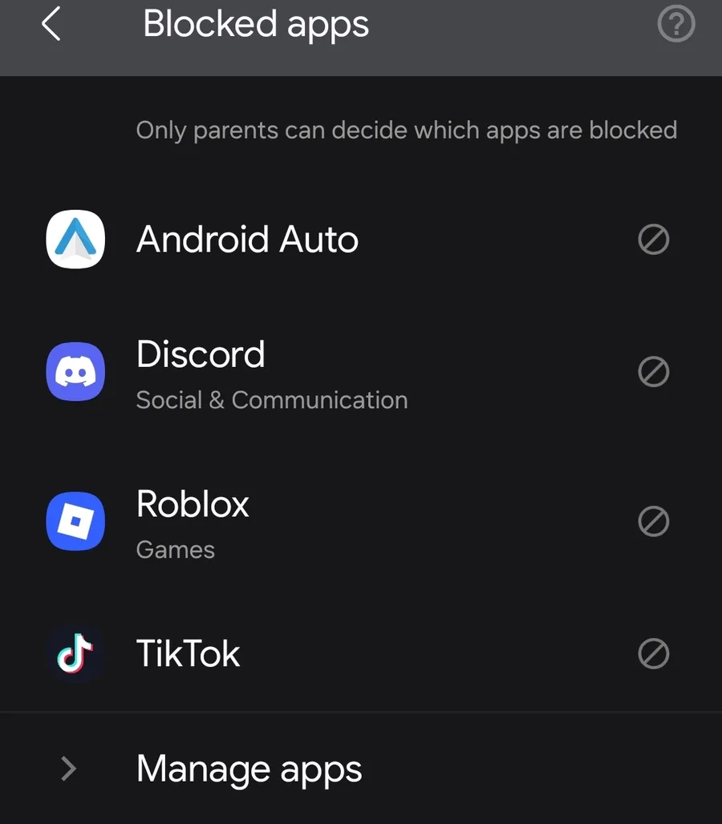Toggle blocked status for Android Auto
Viewport: 722px width, 824px height.
(653, 239)
